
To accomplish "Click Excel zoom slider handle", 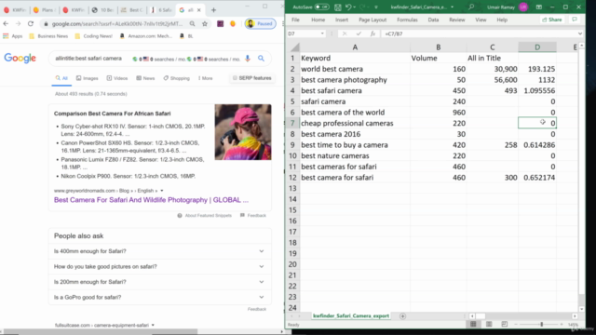I will [x=542, y=325].
